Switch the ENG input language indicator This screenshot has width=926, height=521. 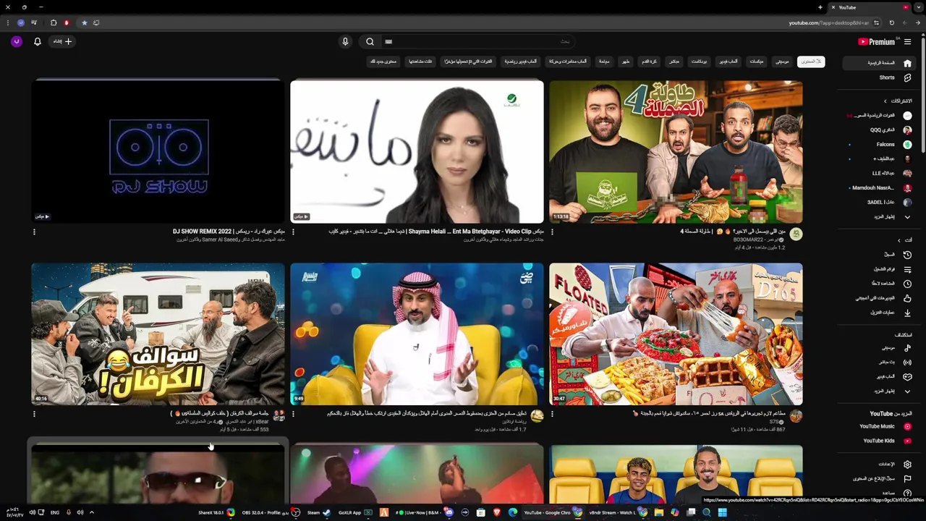55,512
